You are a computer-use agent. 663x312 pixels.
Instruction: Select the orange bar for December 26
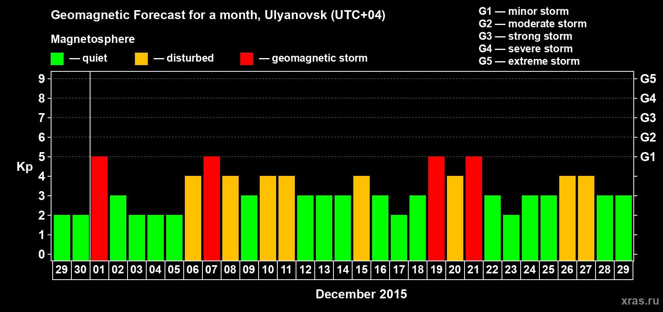tap(567, 218)
